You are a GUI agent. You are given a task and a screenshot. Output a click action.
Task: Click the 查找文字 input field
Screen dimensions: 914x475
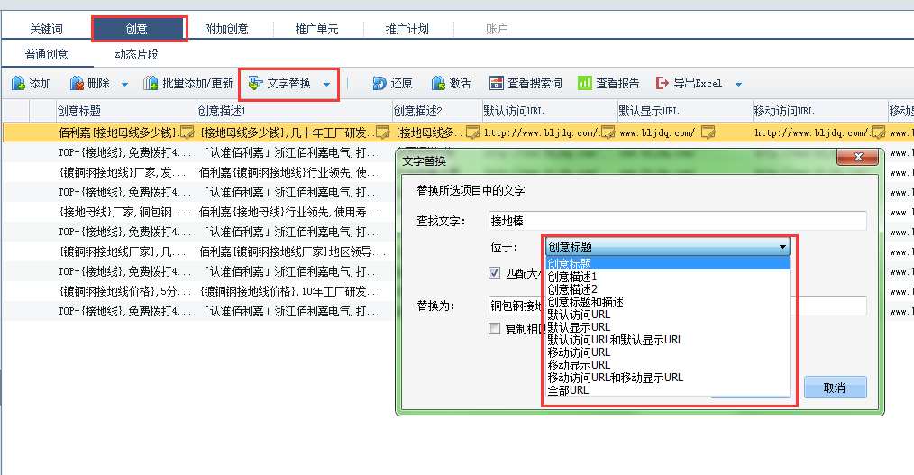(x=677, y=221)
